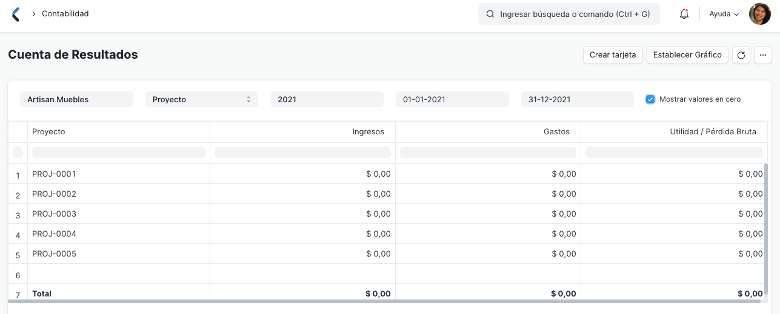Sort by Proyecto column header
The height and width of the screenshot is (314, 780).
[x=119, y=132]
